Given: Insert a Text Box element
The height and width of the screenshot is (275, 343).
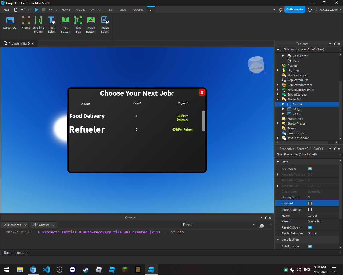Looking at the screenshot, I should (78, 25).
